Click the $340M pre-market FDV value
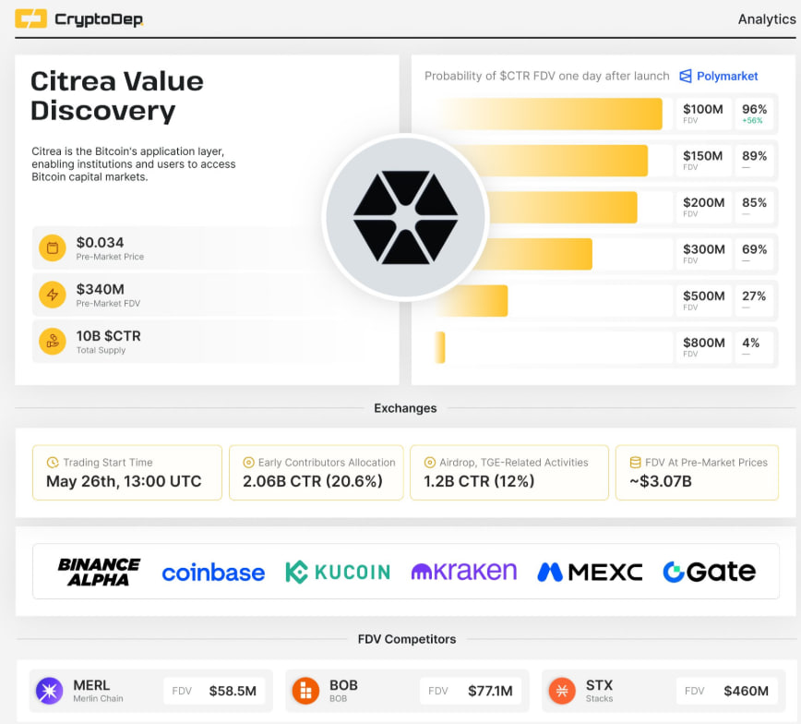This screenshot has width=801, height=724. [x=100, y=289]
